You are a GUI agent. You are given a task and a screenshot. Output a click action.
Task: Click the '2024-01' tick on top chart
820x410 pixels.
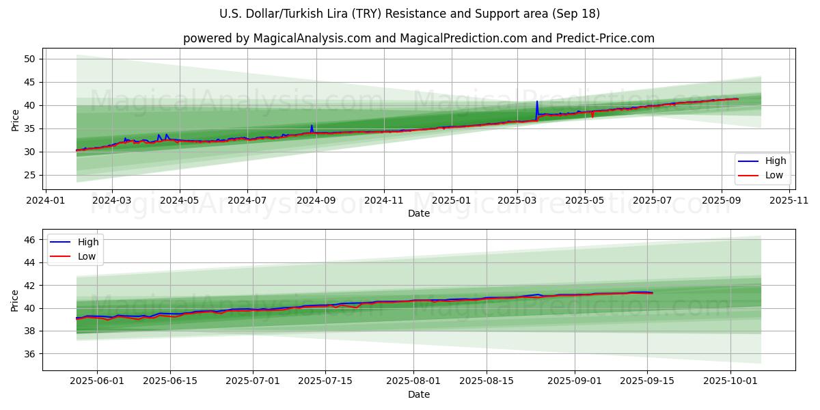pos(46,200)
